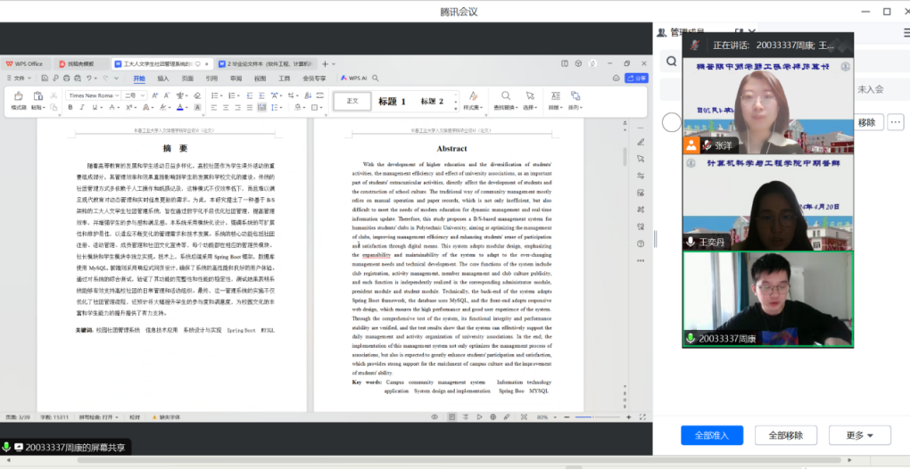
Task: Open the 更多 dropdown in members panel
Action: pyautogui.click(x=859, y=435)
